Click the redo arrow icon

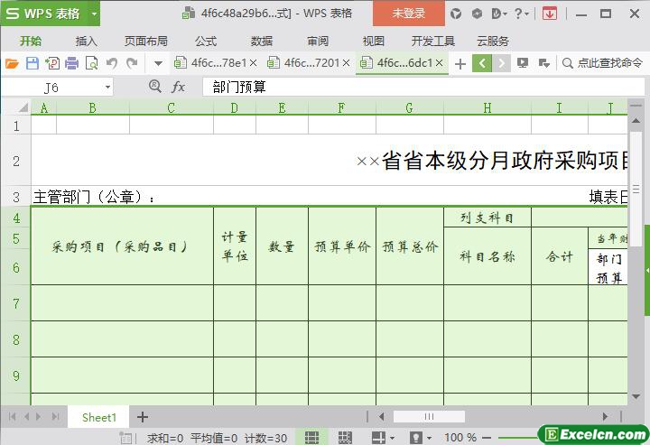(x=132, y=63)
